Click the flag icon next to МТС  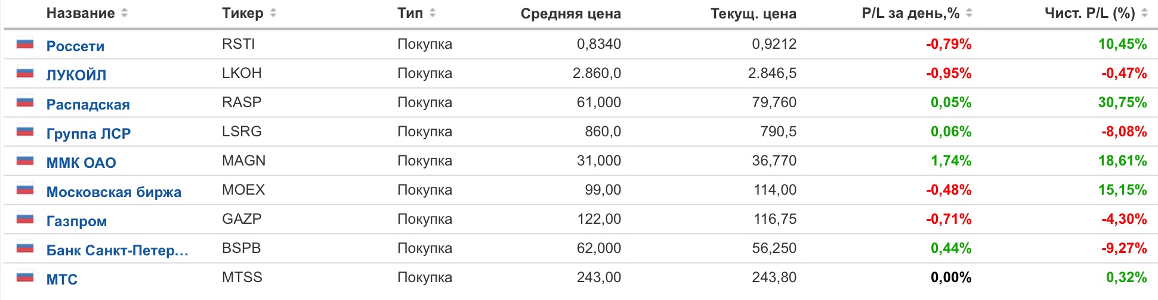(25, 277)
